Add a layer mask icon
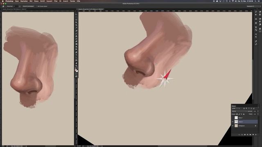The width and height of the screenshot is (262, 147). pos(245,134)
